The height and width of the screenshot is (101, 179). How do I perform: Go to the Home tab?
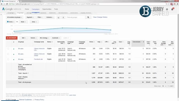27,9
